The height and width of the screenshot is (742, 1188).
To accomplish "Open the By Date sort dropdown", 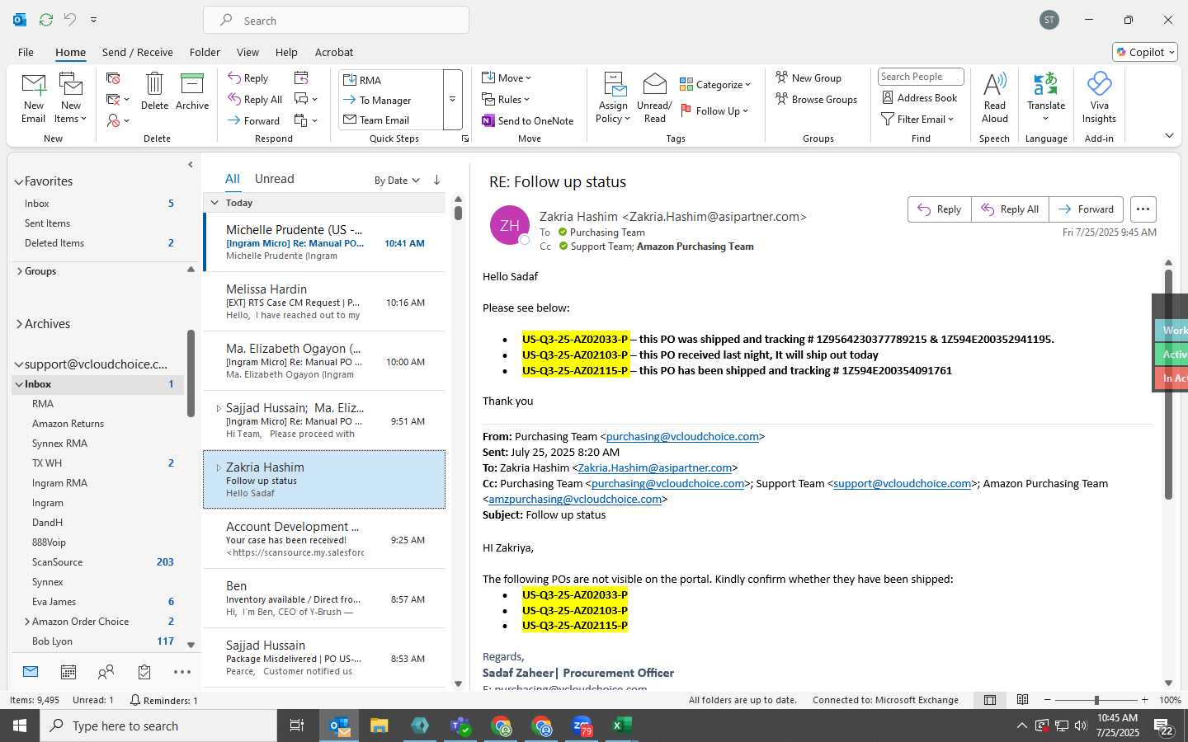I will (397, 181).
